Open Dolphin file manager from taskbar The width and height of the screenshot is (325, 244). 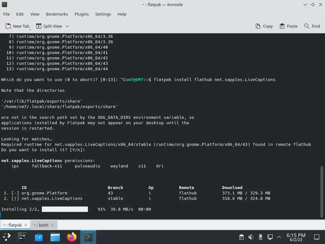[x=55, y=237]
